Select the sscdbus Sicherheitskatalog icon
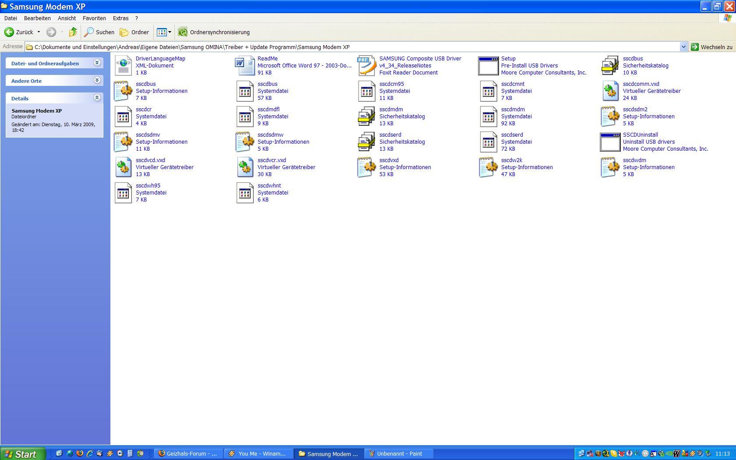The image size is (736, 460). tap(610, 66)
